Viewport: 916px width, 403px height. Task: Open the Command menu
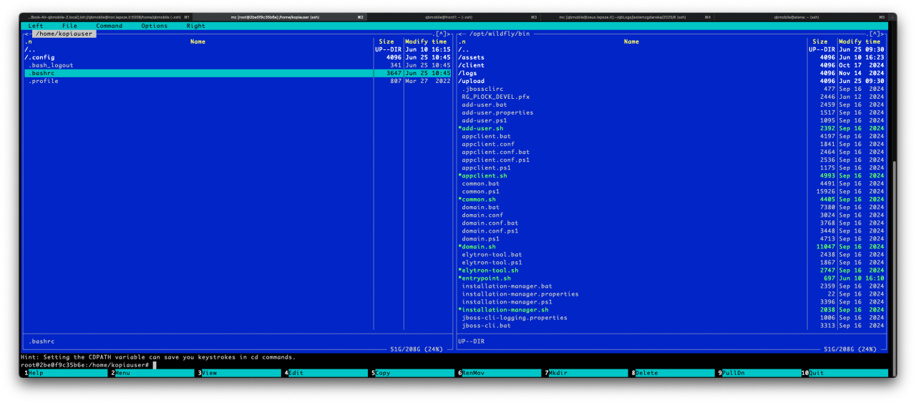109,26
